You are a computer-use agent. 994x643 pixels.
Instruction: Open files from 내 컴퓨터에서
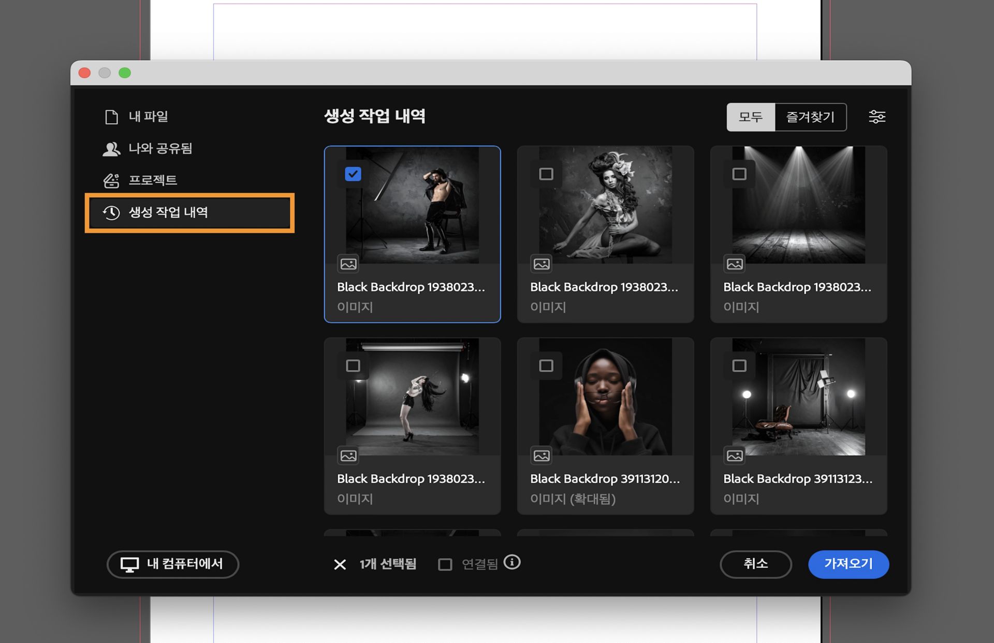(x=172, y=564)
